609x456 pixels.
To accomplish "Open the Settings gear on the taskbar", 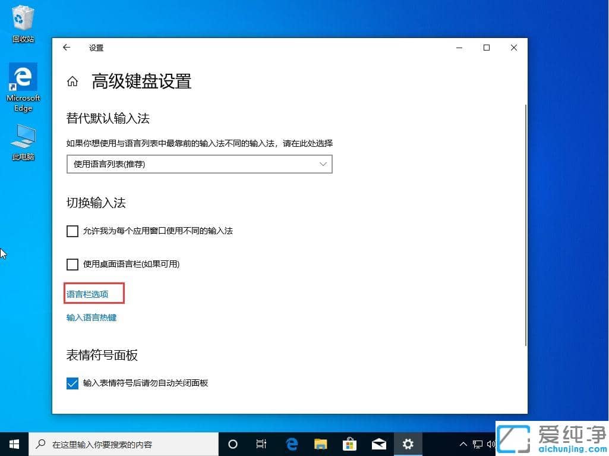I will [408, 444].
